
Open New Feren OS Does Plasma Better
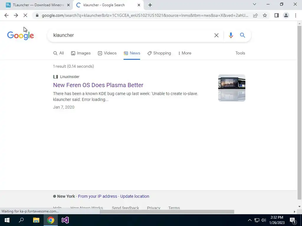click(x=98, y=85)
